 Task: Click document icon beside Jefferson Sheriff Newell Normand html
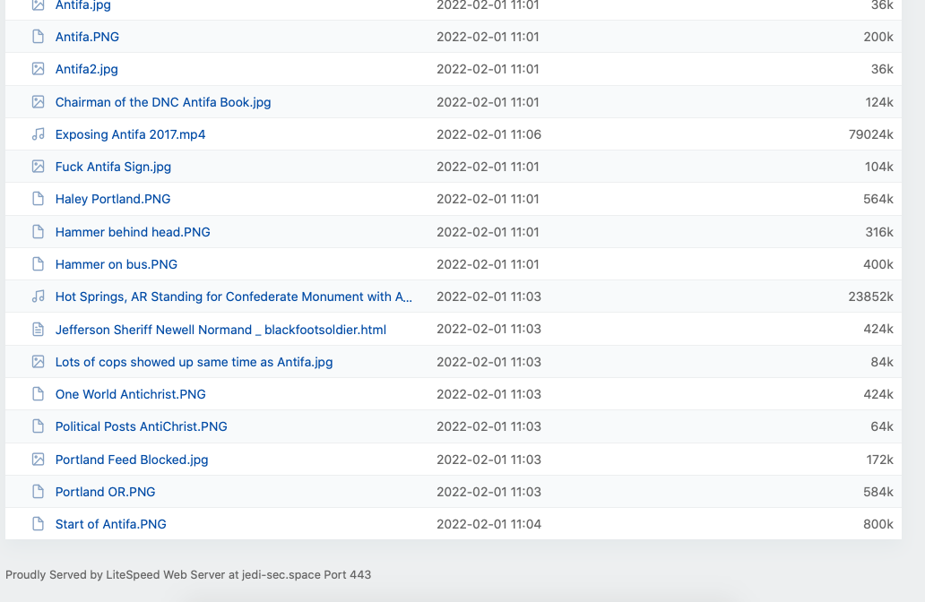(38, 330)
